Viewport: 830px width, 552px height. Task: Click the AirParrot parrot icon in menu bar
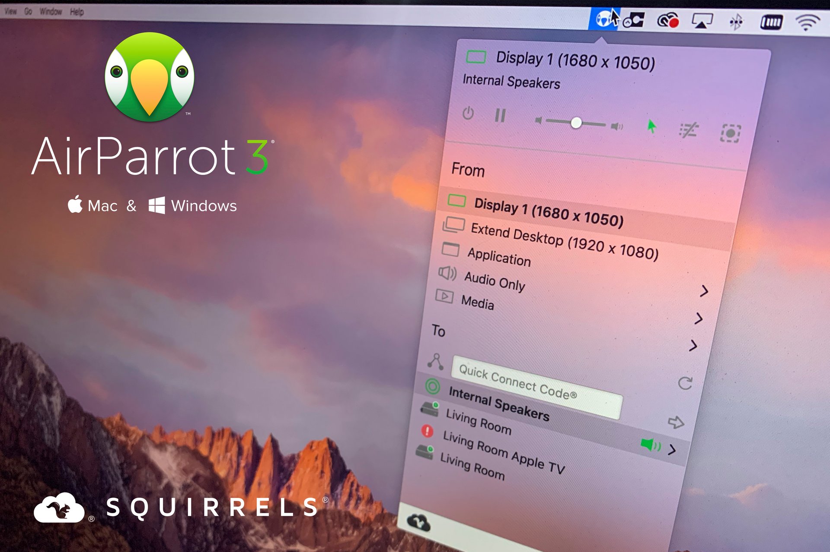(604, 18)
